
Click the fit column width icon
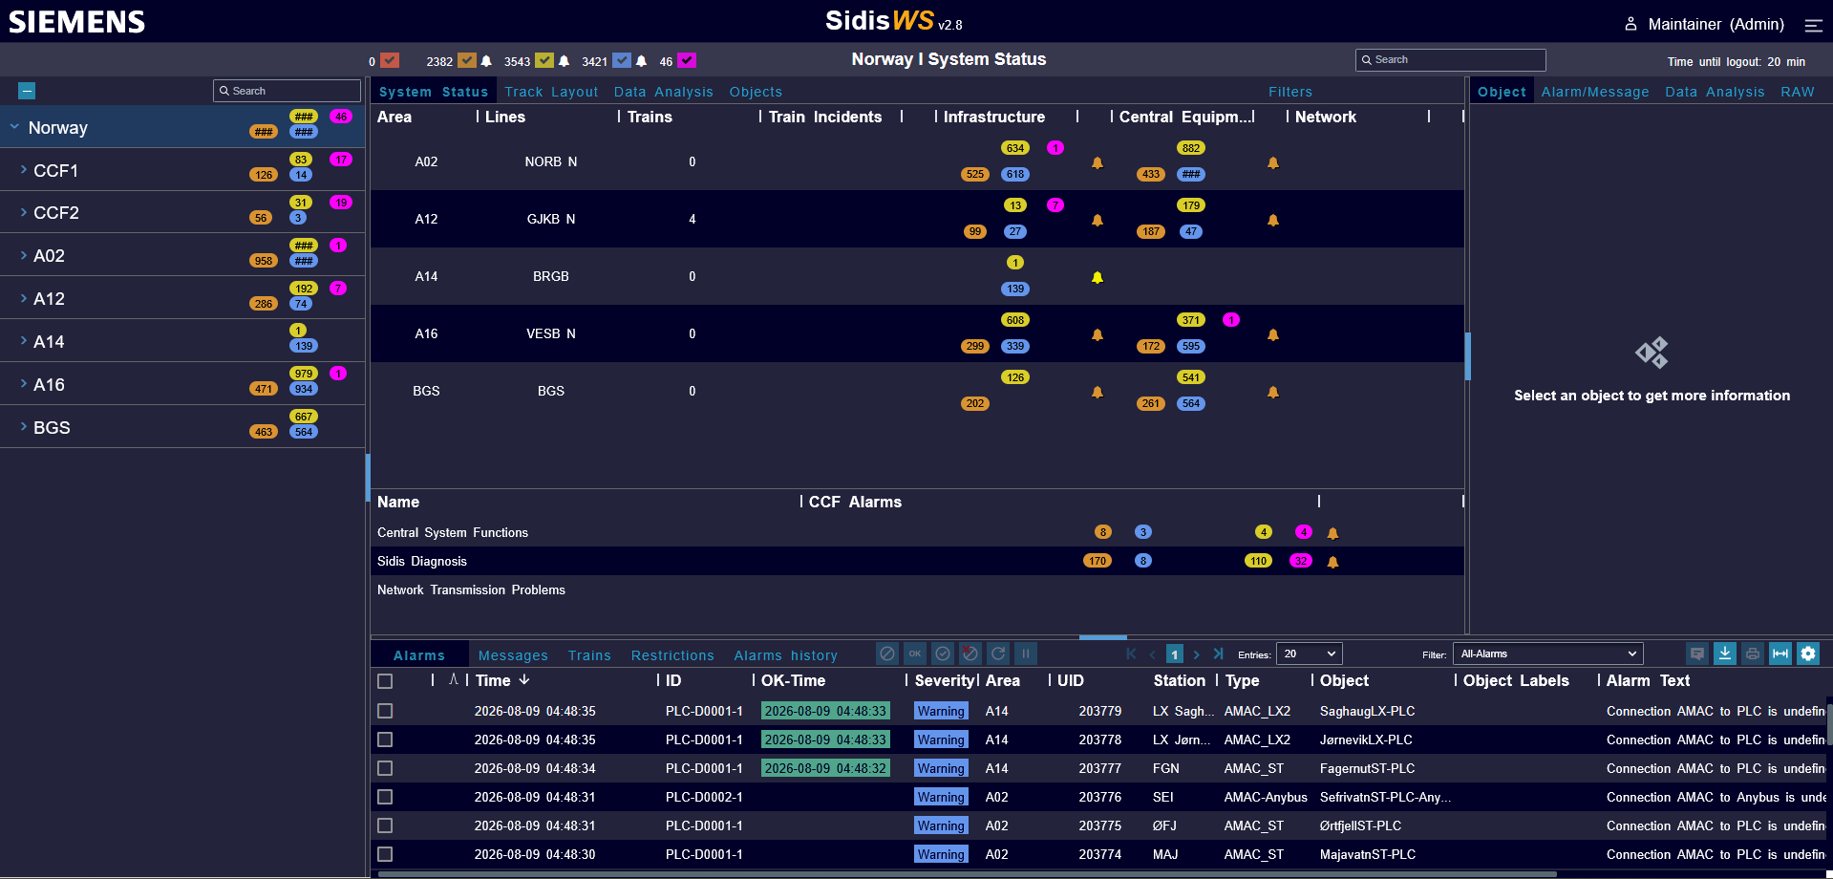click(x=1780, y=654)
